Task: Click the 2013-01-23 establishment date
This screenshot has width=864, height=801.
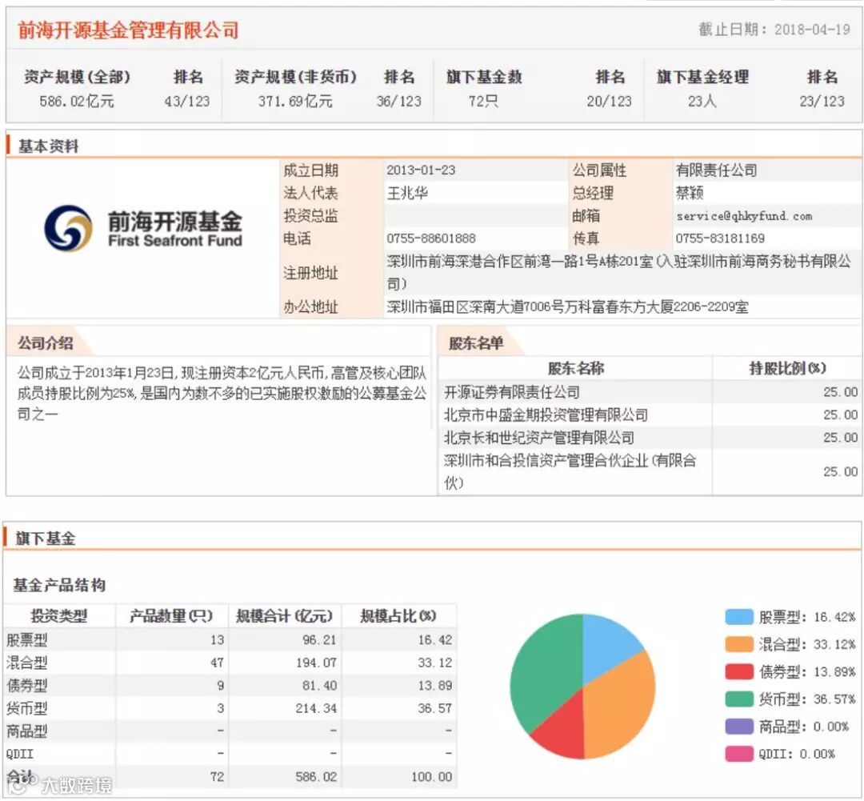Action: click(x=421, y=170)
